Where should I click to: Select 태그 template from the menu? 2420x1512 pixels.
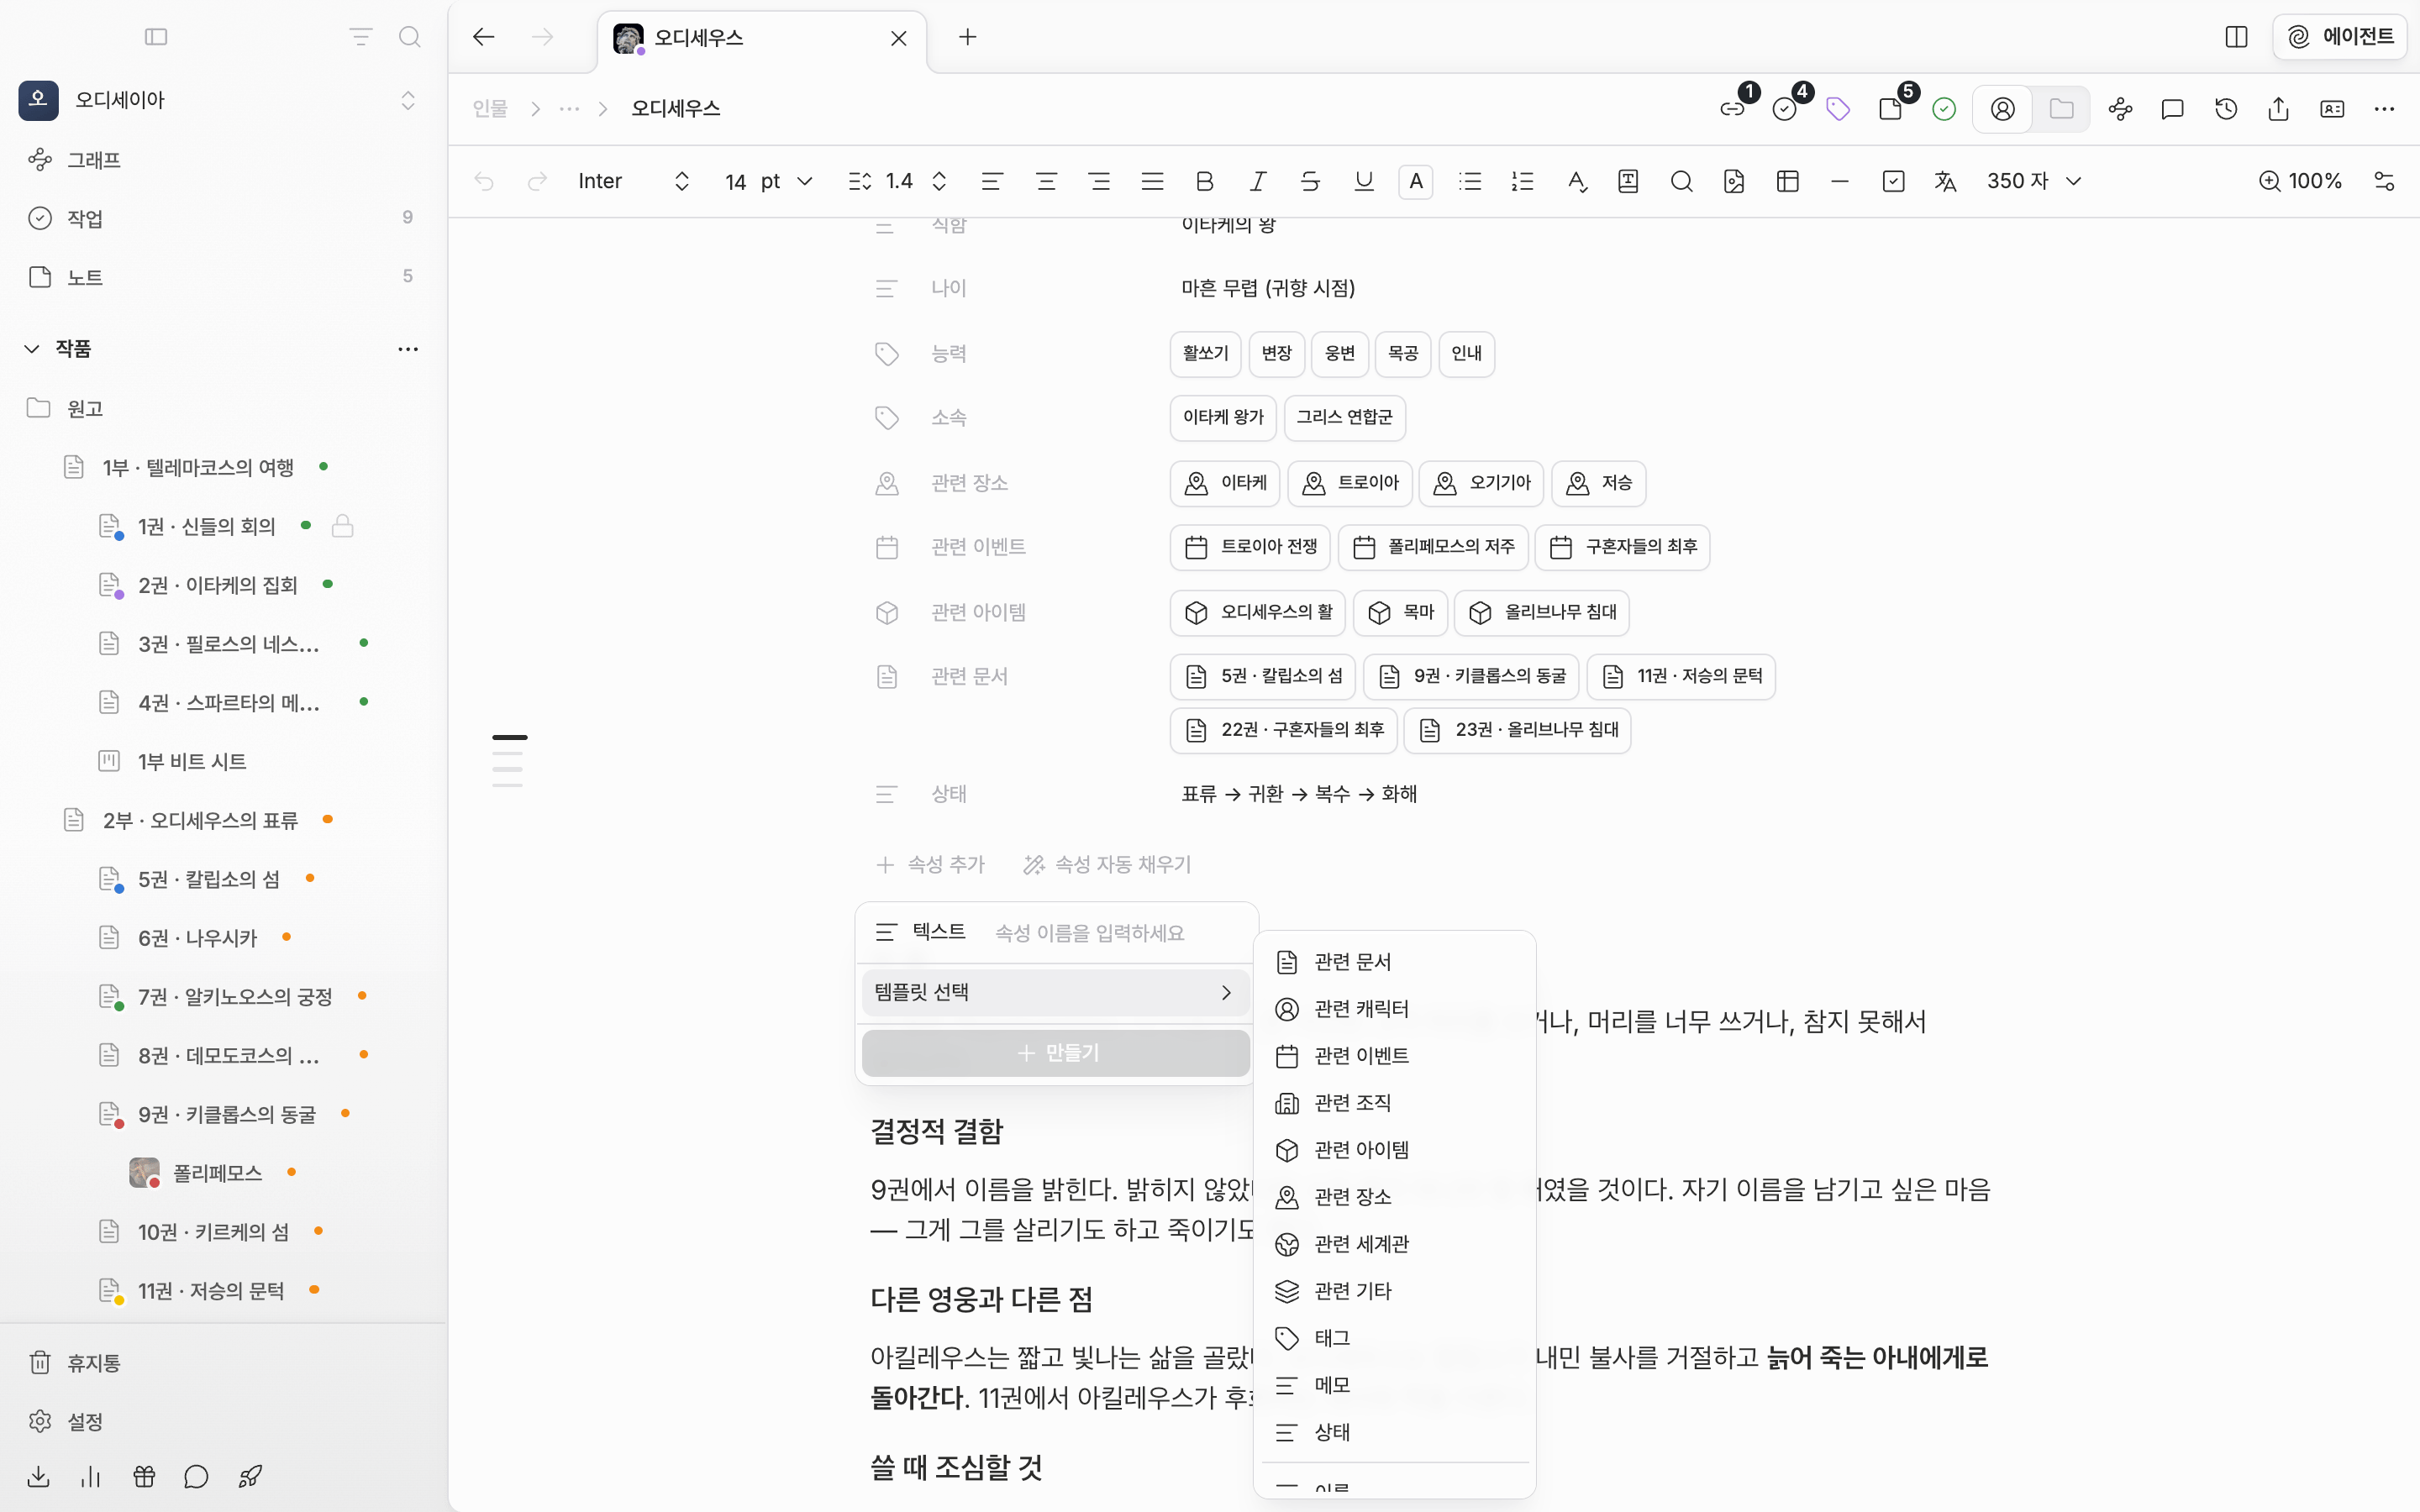point(1393,1337)
